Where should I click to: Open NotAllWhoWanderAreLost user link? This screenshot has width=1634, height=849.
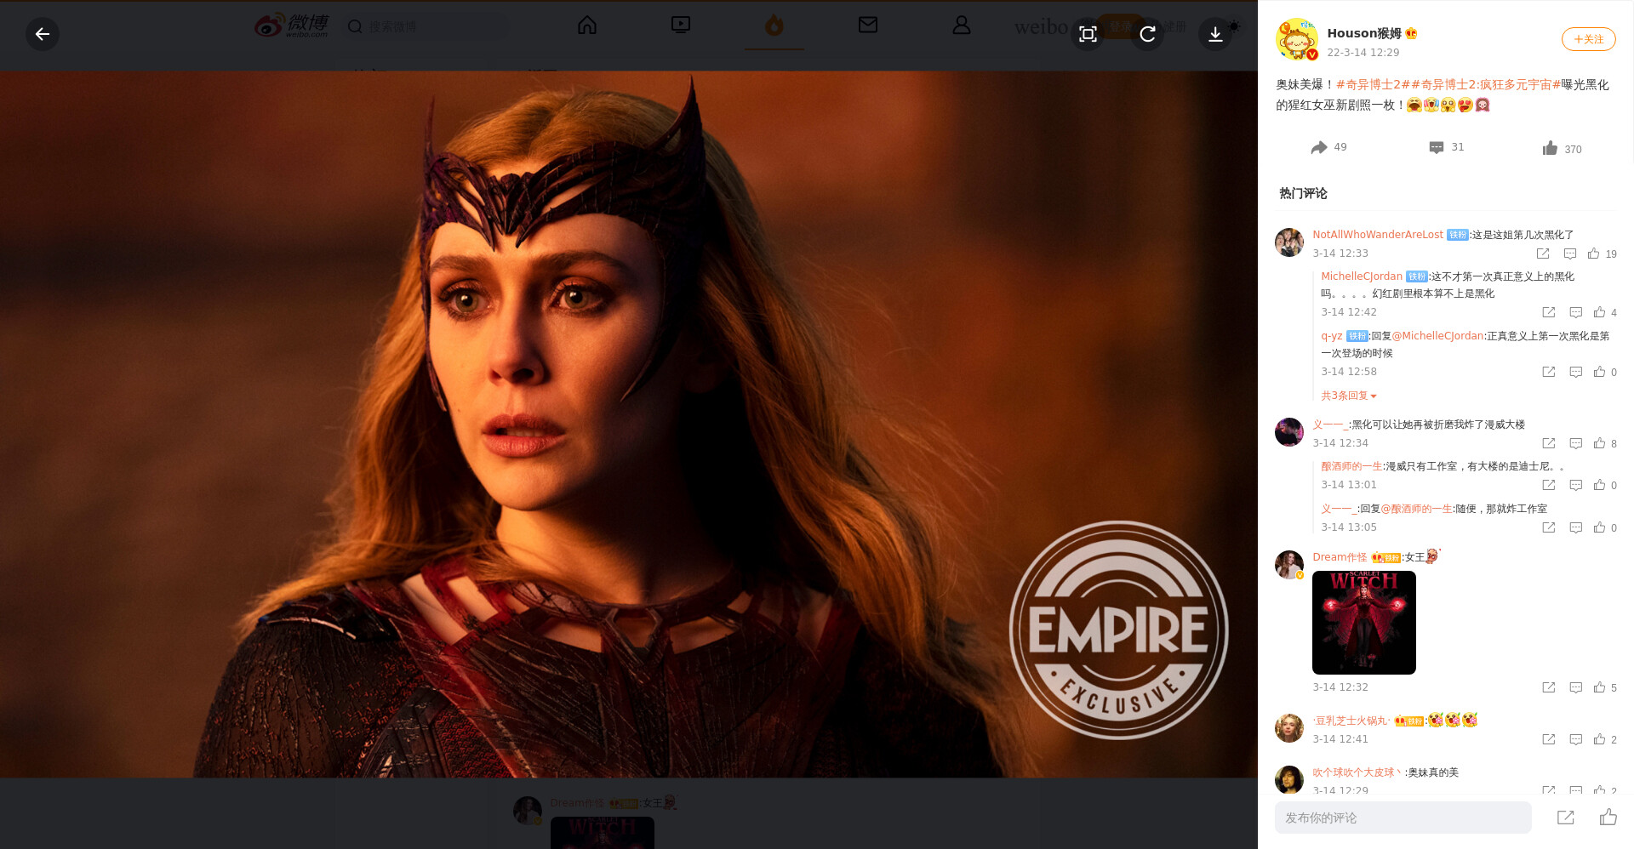[x=1378, y=235]
